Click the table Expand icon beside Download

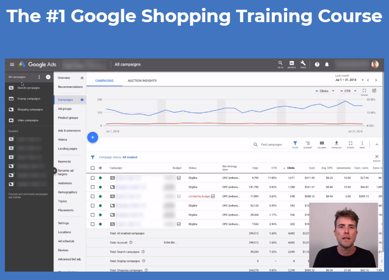350,145
